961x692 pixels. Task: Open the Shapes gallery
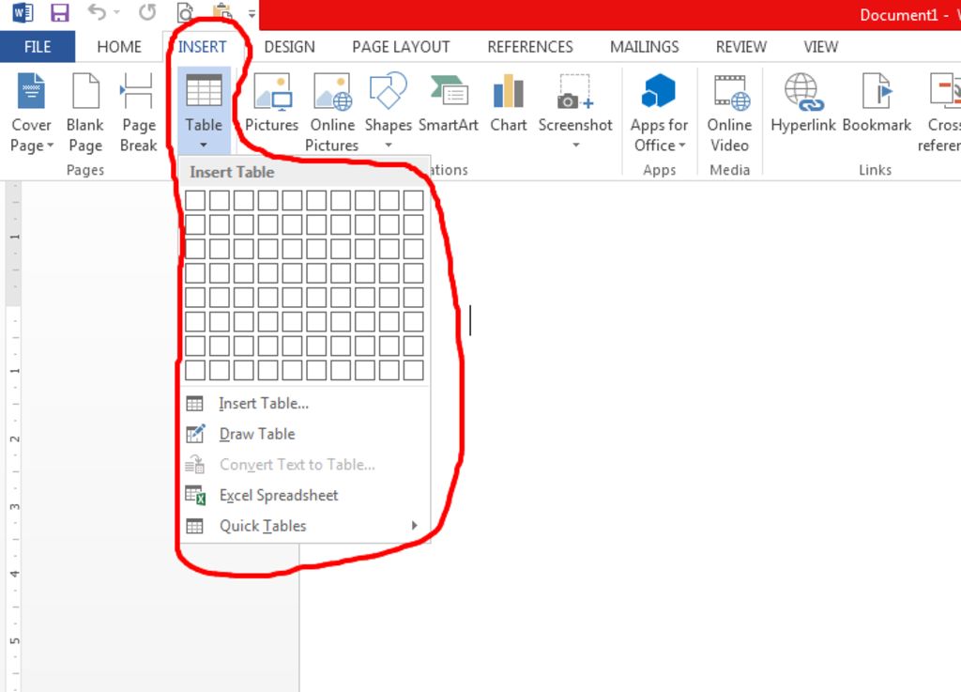coord(388,111)
